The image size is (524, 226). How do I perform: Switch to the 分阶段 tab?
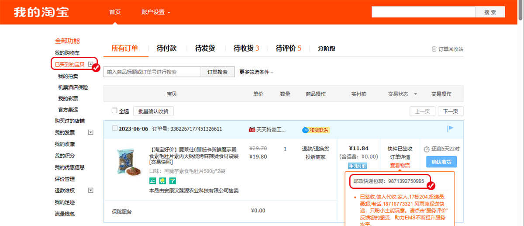point(327,49)
